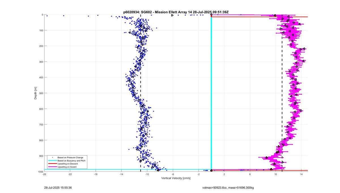
Task: Click the 'Vertical Velocity [cm/s]' x-axis label
Action: (176, 178)
